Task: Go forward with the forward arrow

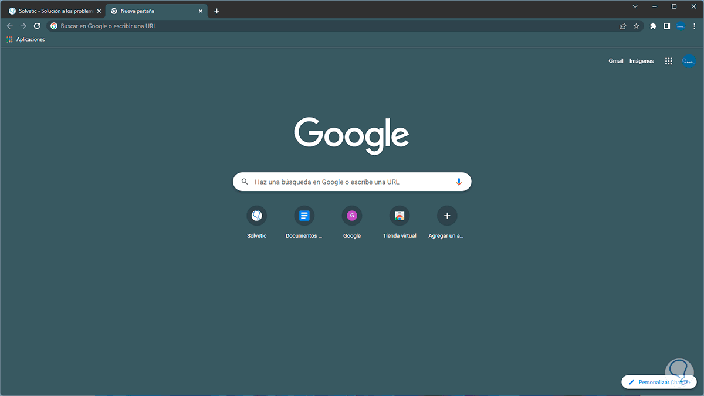Action: 23,26
